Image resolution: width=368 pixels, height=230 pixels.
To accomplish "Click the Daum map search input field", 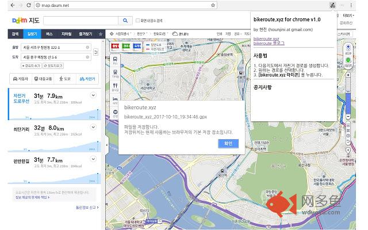I will (80, 21).
